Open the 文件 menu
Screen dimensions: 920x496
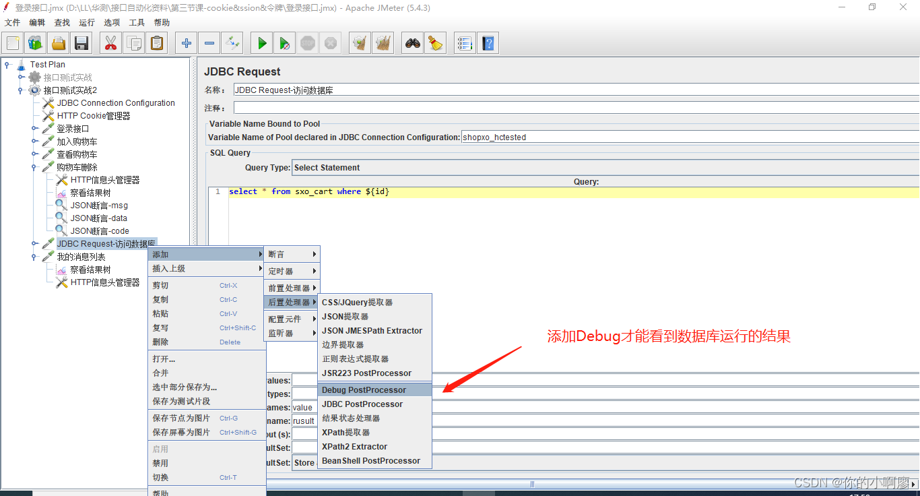tap(12, 22)
